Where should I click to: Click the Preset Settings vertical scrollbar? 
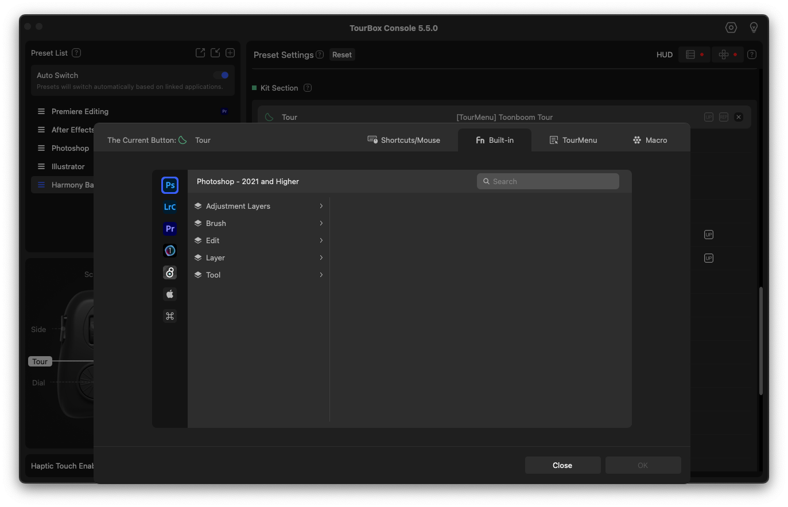coord(761,341)
